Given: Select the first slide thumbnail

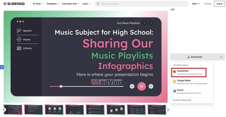Looking at the screenshot, I should coord(13,110).
